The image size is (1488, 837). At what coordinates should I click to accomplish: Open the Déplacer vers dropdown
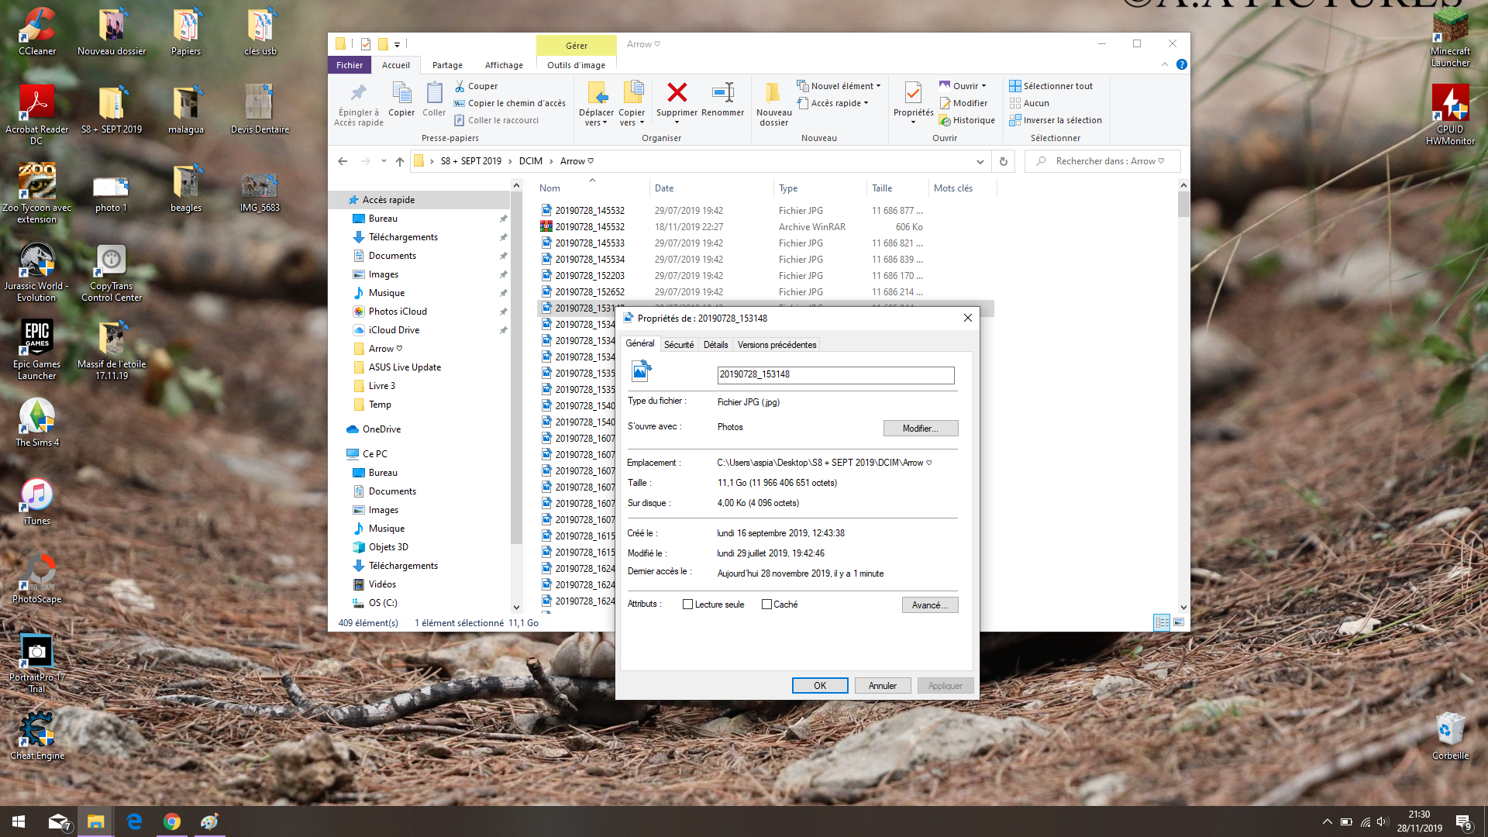[x=595, y=122]
